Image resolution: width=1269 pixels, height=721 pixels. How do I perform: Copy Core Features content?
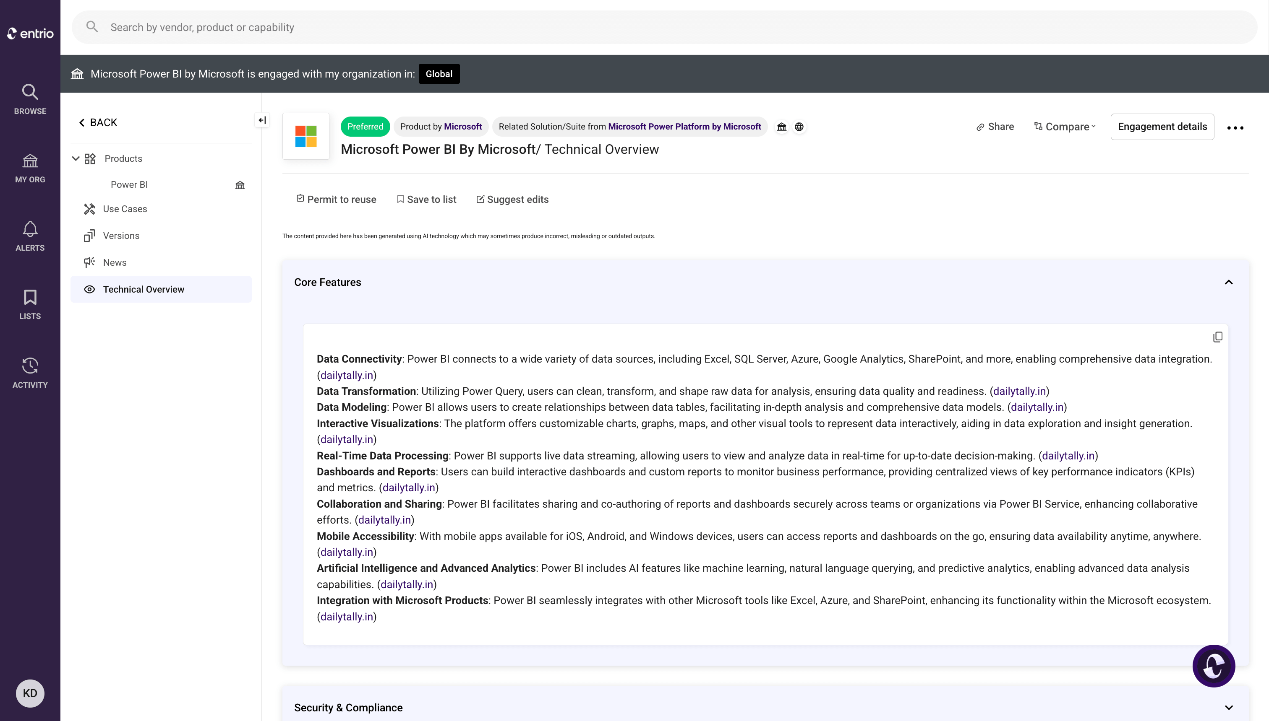[x=1218, y=337]
